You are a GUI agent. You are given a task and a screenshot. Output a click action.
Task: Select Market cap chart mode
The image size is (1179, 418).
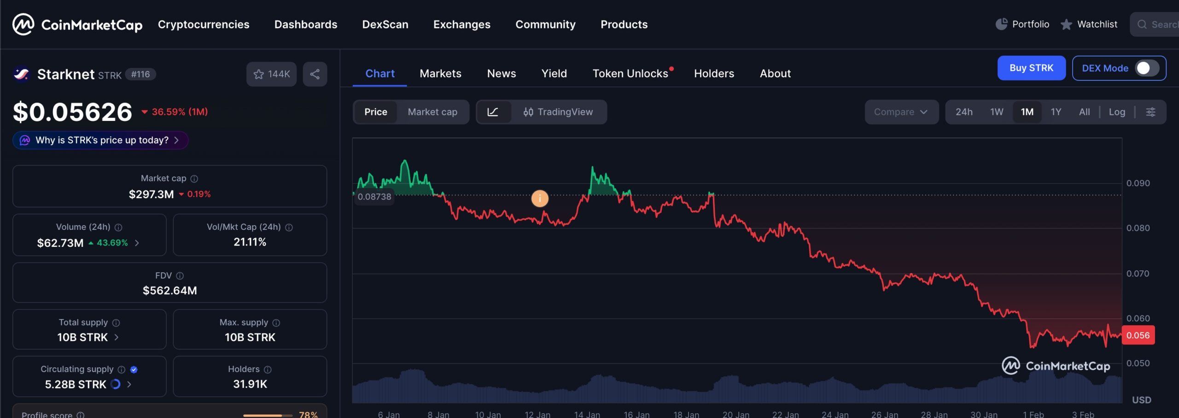tap(432, 112)
